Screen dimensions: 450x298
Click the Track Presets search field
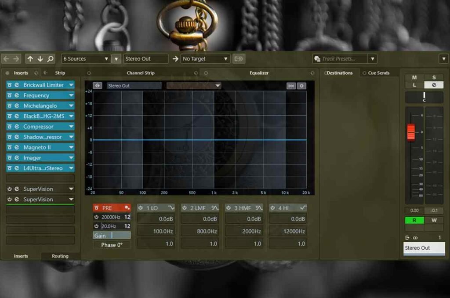pos(340,59)
